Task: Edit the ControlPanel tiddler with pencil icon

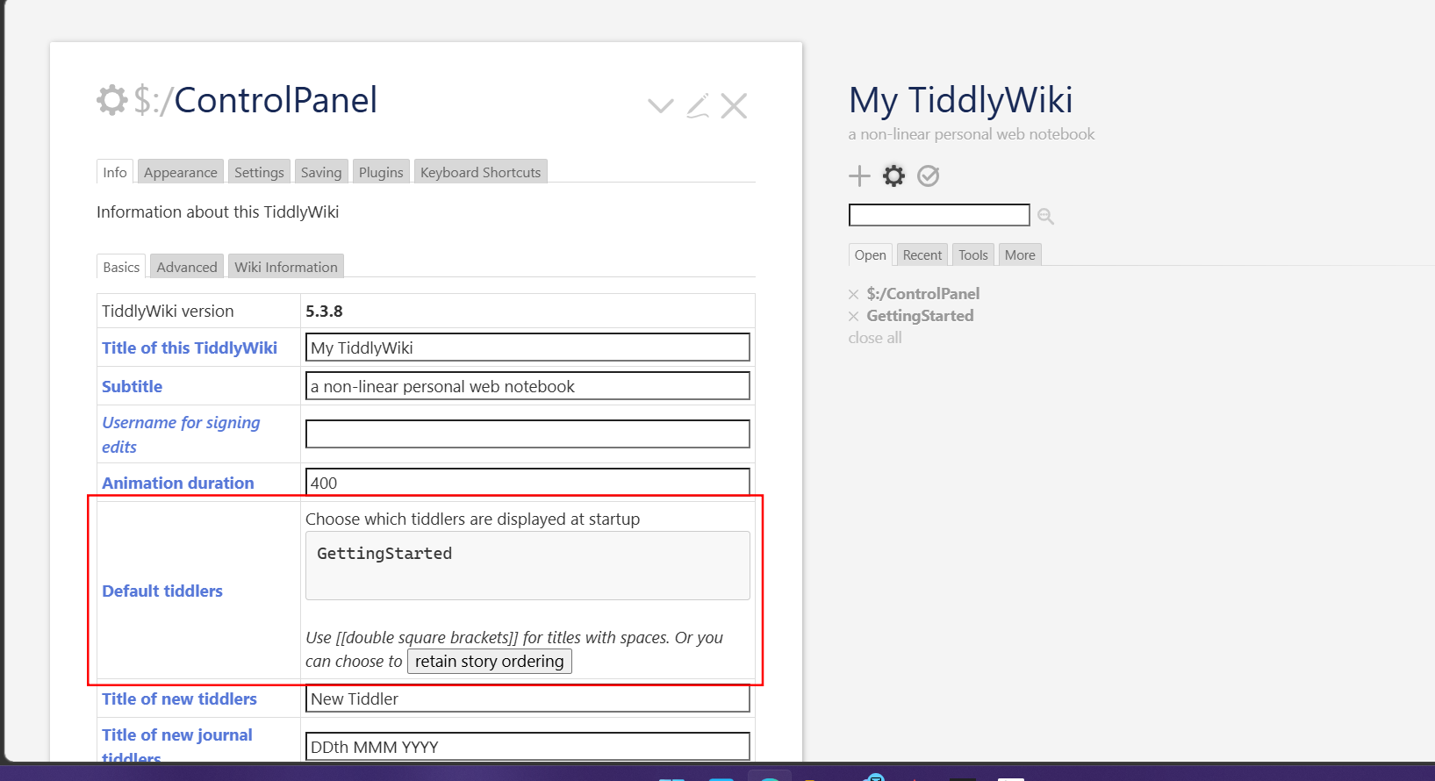Action: [698, 106]
